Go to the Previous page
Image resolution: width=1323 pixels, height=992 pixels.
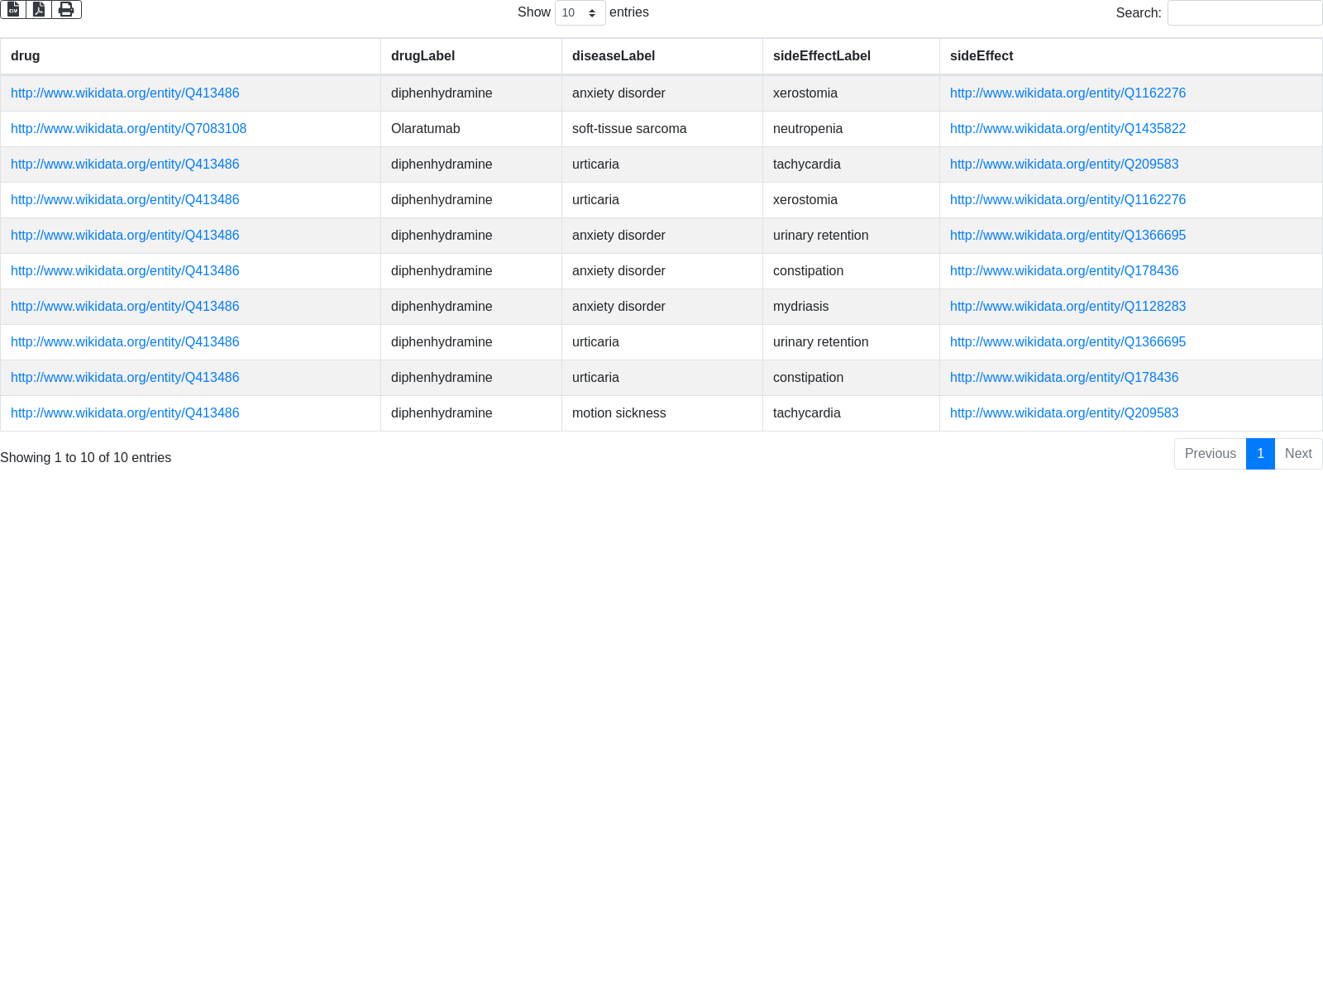[1210, 454]
